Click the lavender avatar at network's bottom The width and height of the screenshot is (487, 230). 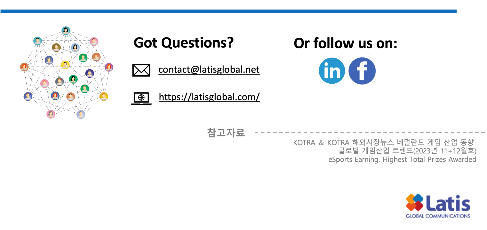[x=81, y=115]
